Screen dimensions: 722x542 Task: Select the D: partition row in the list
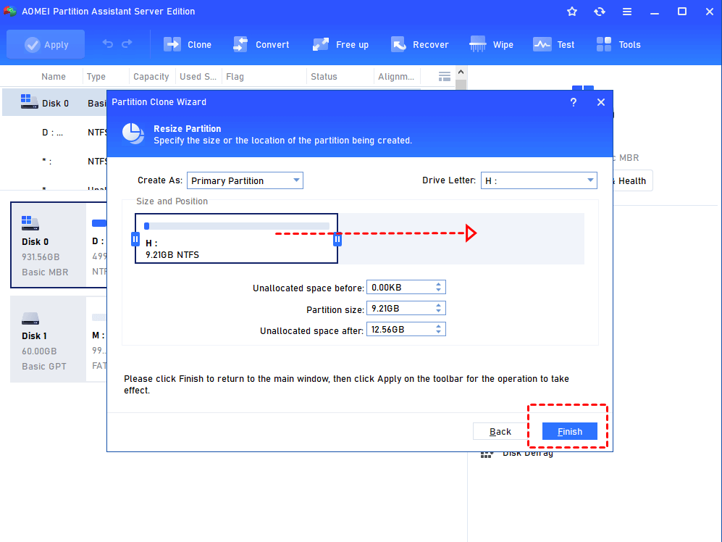point(54,133)
